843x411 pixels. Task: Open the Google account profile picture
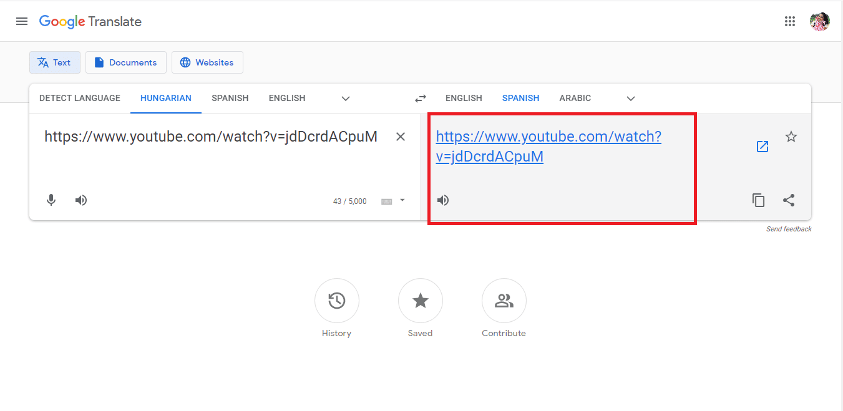[819, 21]
